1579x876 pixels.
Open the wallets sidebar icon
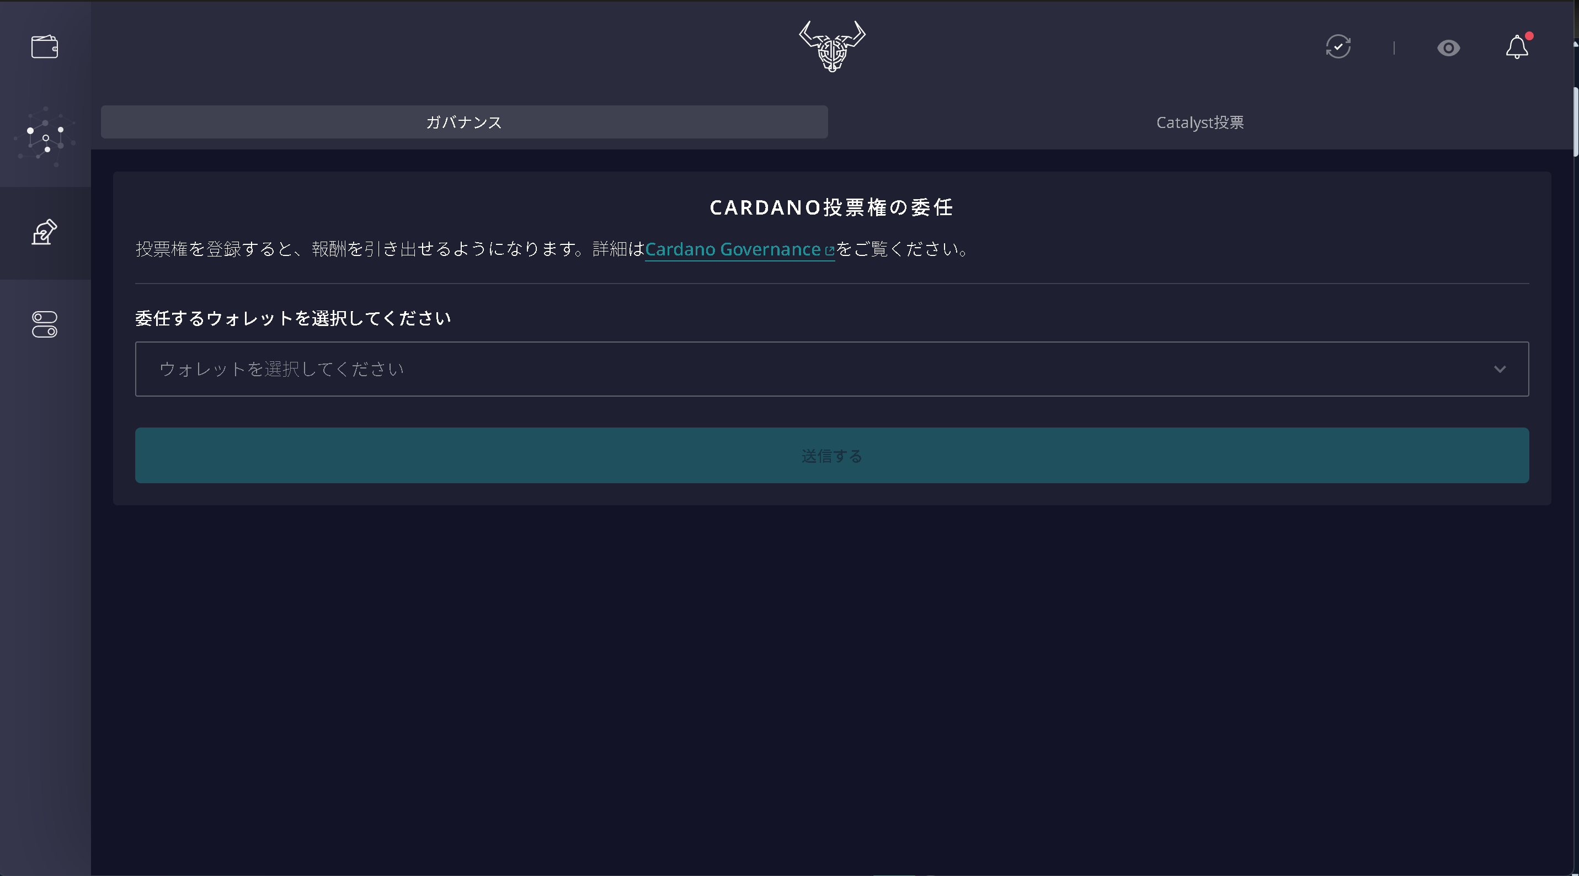[45, 46]
